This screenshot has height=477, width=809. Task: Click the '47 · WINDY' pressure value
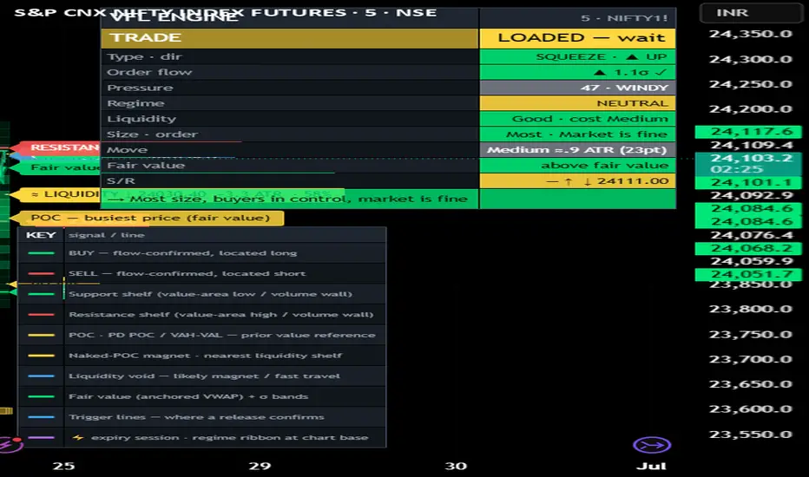pos(578,88)
